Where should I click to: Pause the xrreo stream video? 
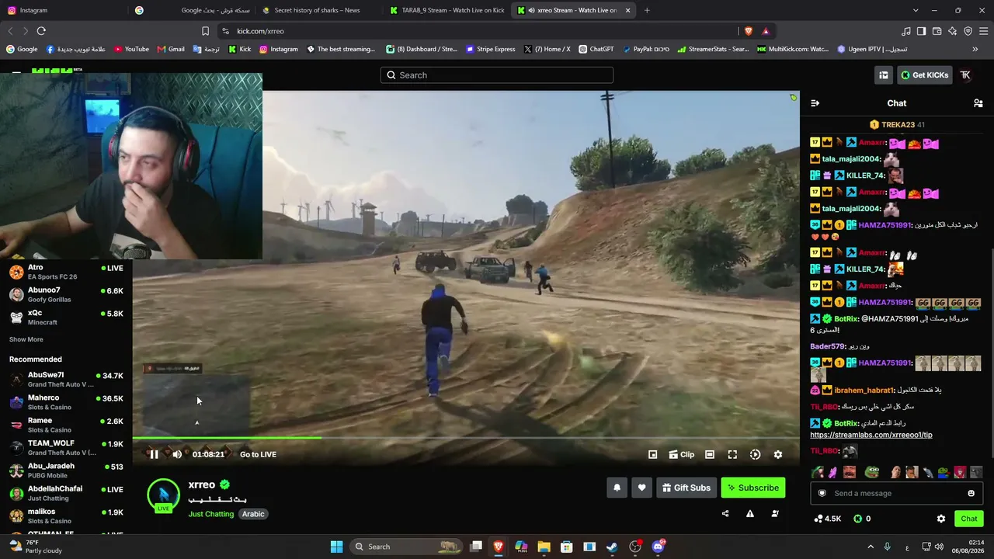pyautogui.click(x=154, y=454)
